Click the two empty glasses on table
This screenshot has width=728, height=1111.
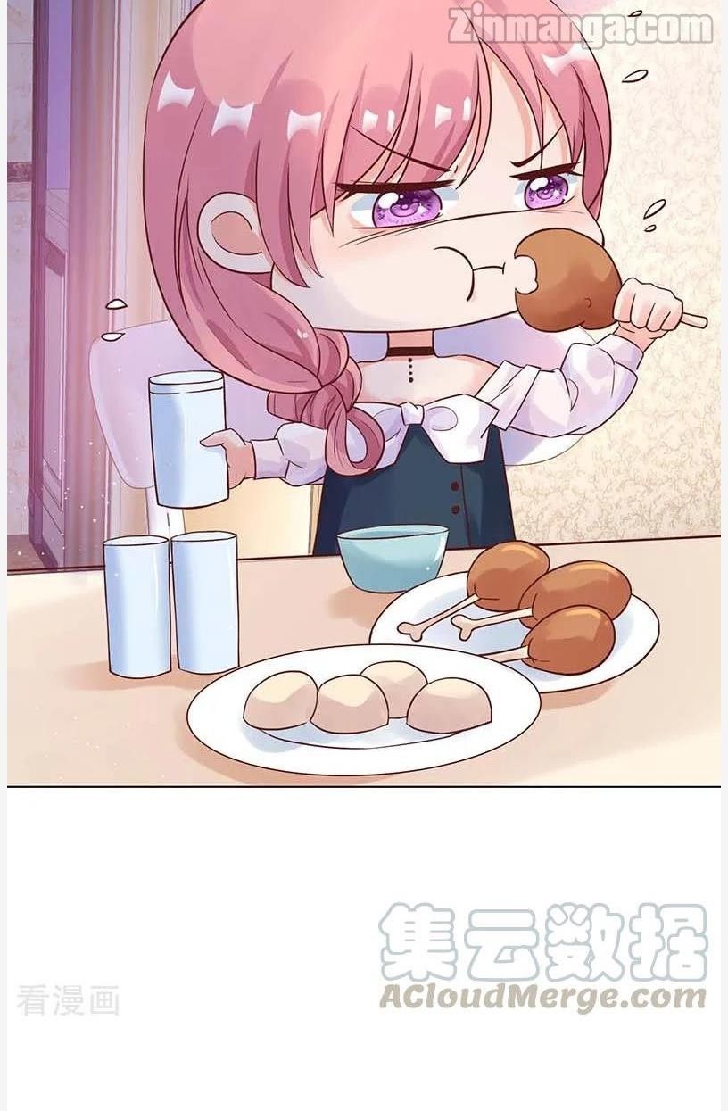click(x=170, y=603)
